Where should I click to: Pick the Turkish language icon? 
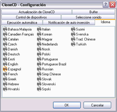73,44
